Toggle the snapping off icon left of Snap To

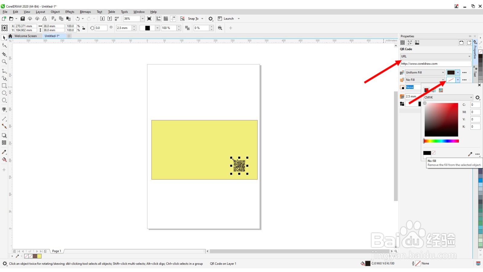[x=183, y=19]
